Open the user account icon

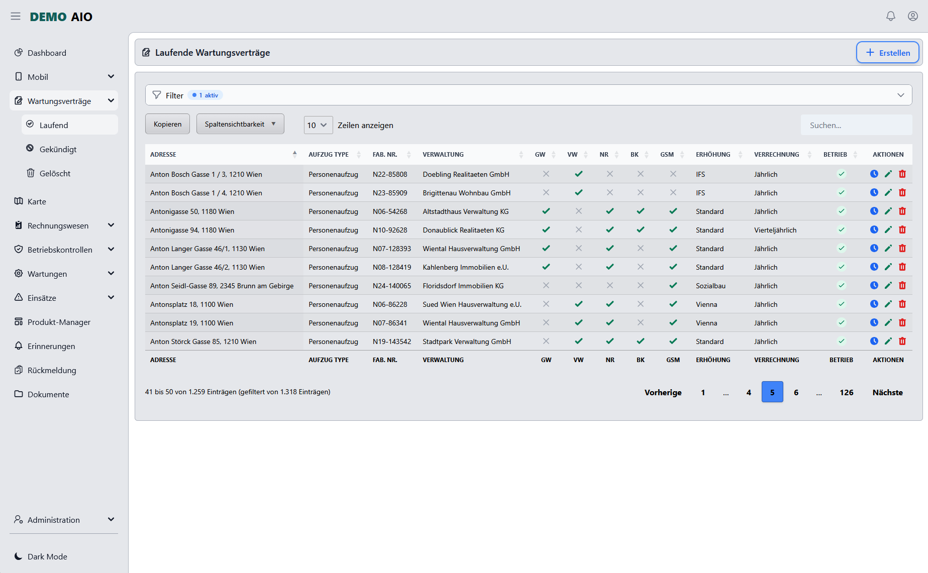coord(913,17)
